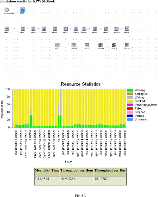Click the dark blue Paused legend swatch
The image size is (158, 197).
point(130,116)
